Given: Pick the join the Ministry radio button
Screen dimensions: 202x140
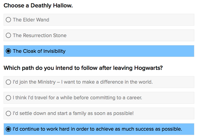Looking at the screenshot, I should [9, 82].
